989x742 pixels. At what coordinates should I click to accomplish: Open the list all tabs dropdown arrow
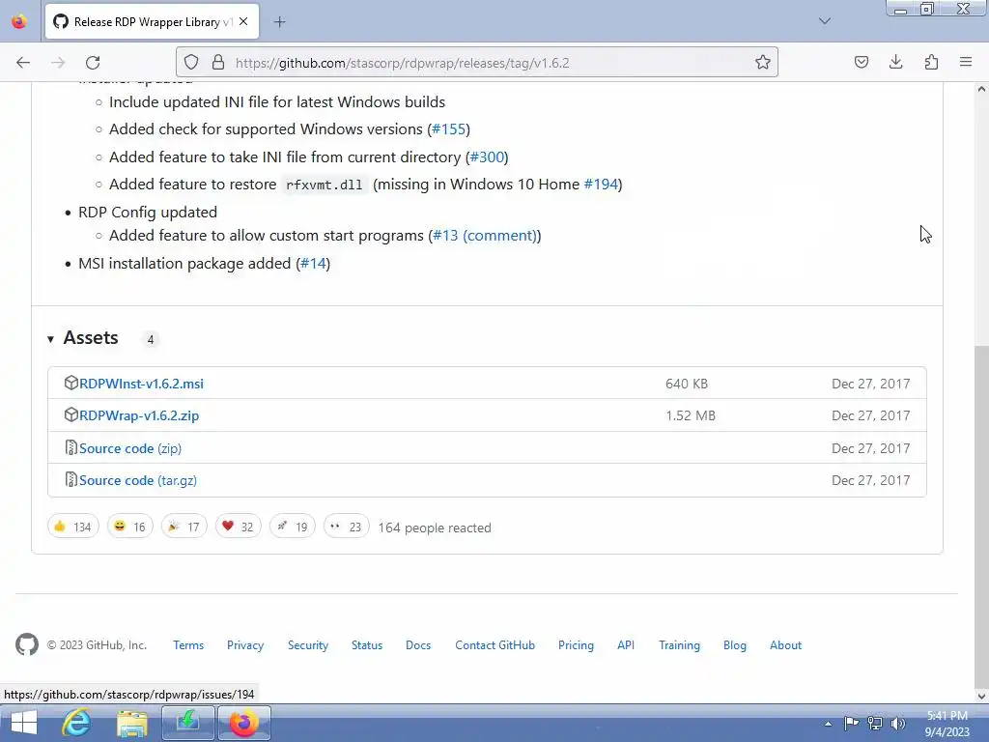(x=825, y=21)
